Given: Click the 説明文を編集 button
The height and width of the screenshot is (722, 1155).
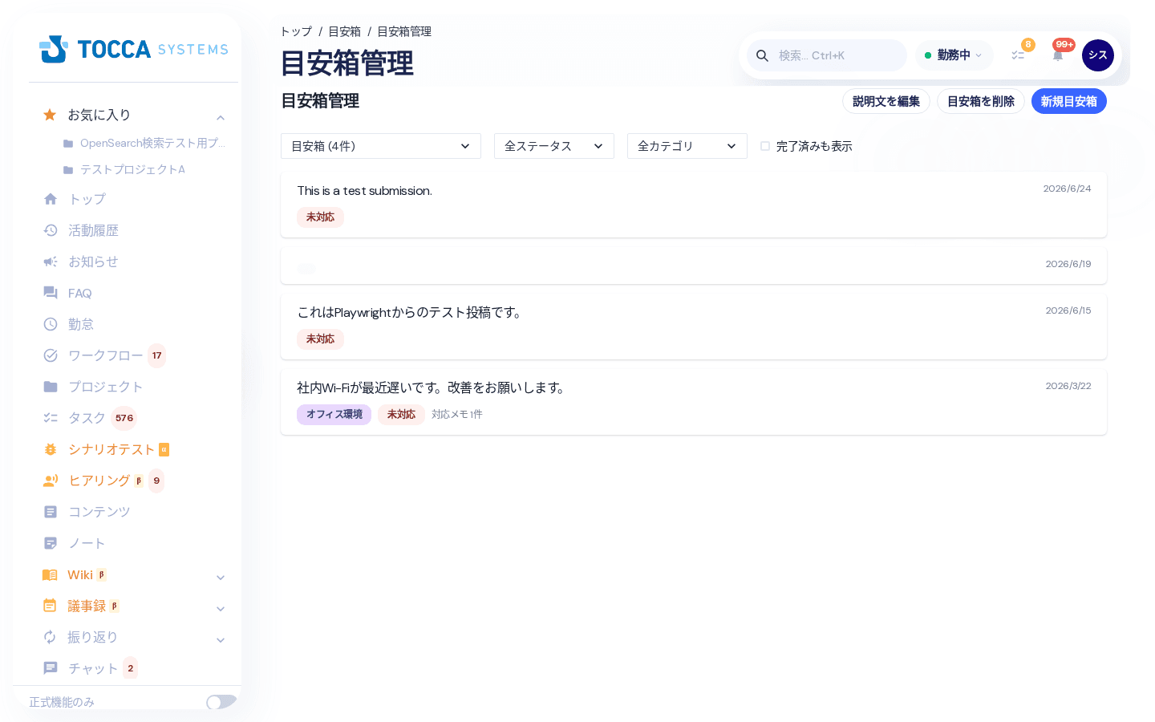Looking at the screenshot, I should 886,101.
